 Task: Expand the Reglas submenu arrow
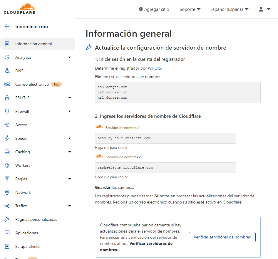point(70,179)
